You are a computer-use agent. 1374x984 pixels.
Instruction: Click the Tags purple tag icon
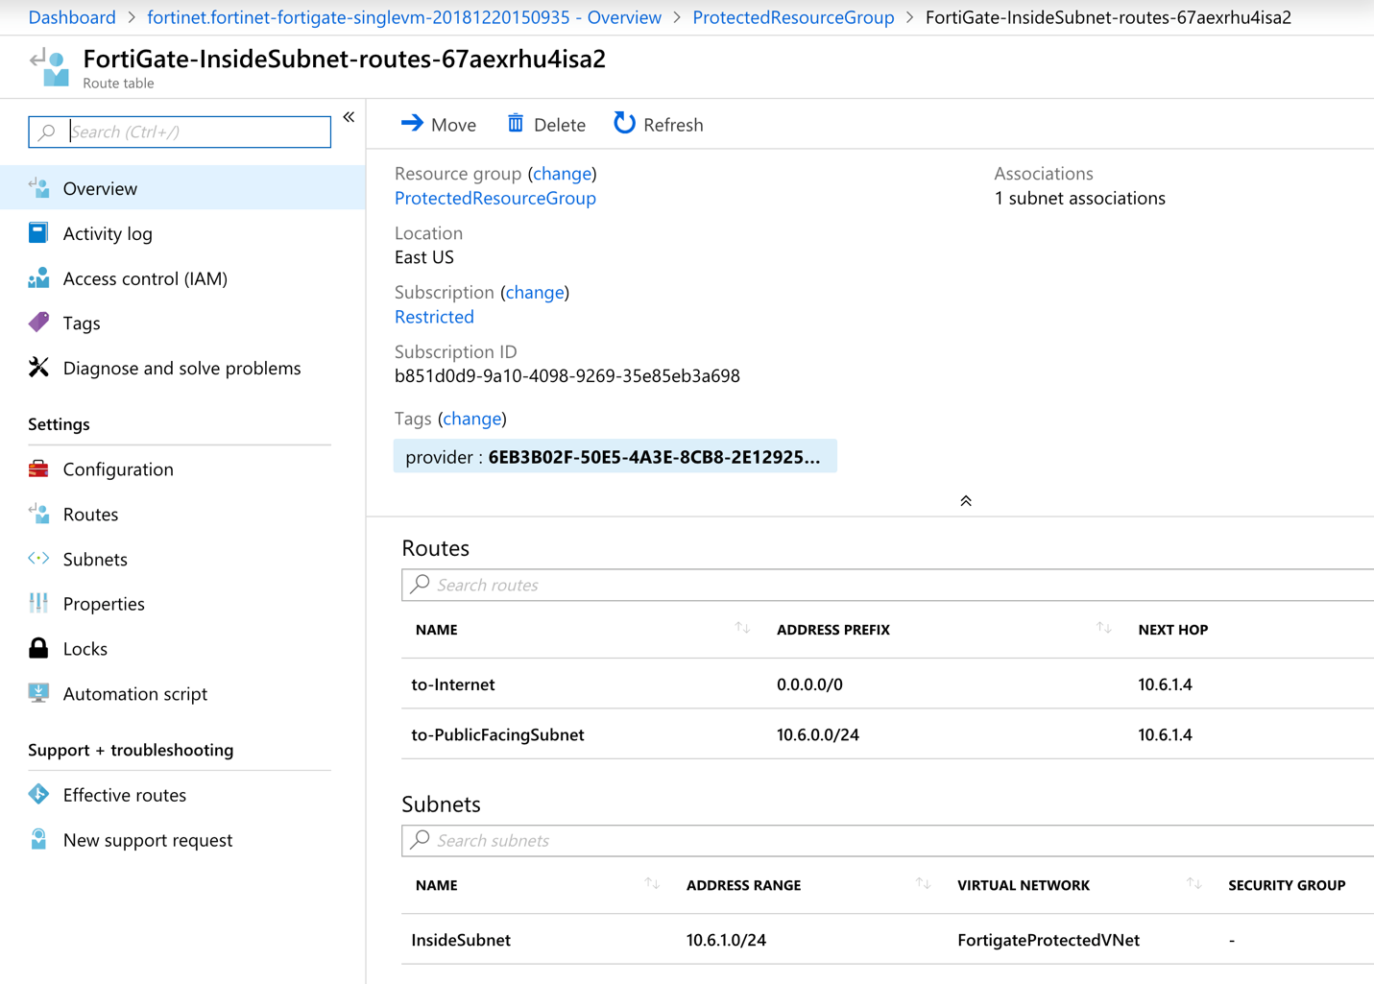point(38,323)
